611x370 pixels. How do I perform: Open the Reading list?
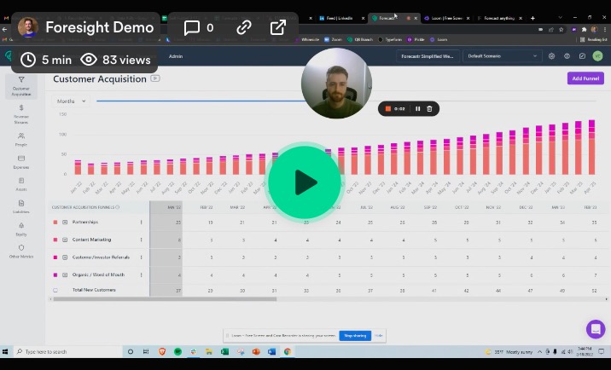593,39
